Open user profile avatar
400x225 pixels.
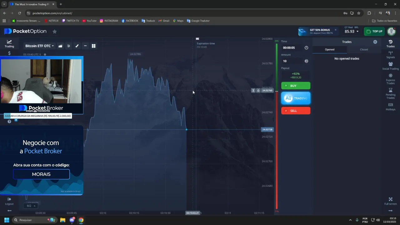click(391, 31)
